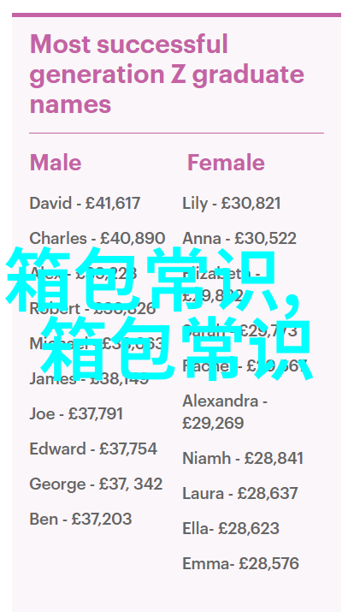Click the purple bar above the card

point(177,15)
